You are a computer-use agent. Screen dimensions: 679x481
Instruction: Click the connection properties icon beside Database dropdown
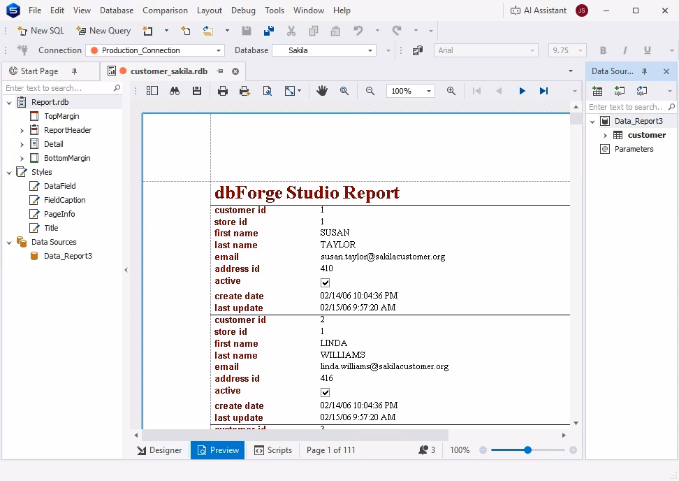tap(418, 51)
